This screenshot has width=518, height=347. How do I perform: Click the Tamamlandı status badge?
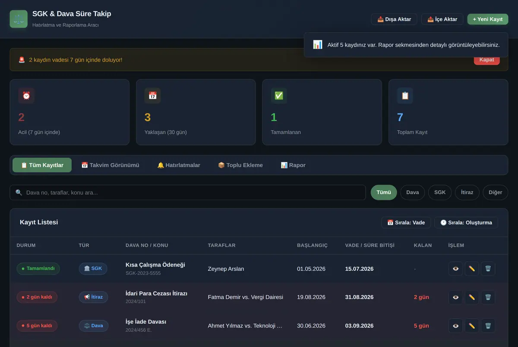[38, 269]
